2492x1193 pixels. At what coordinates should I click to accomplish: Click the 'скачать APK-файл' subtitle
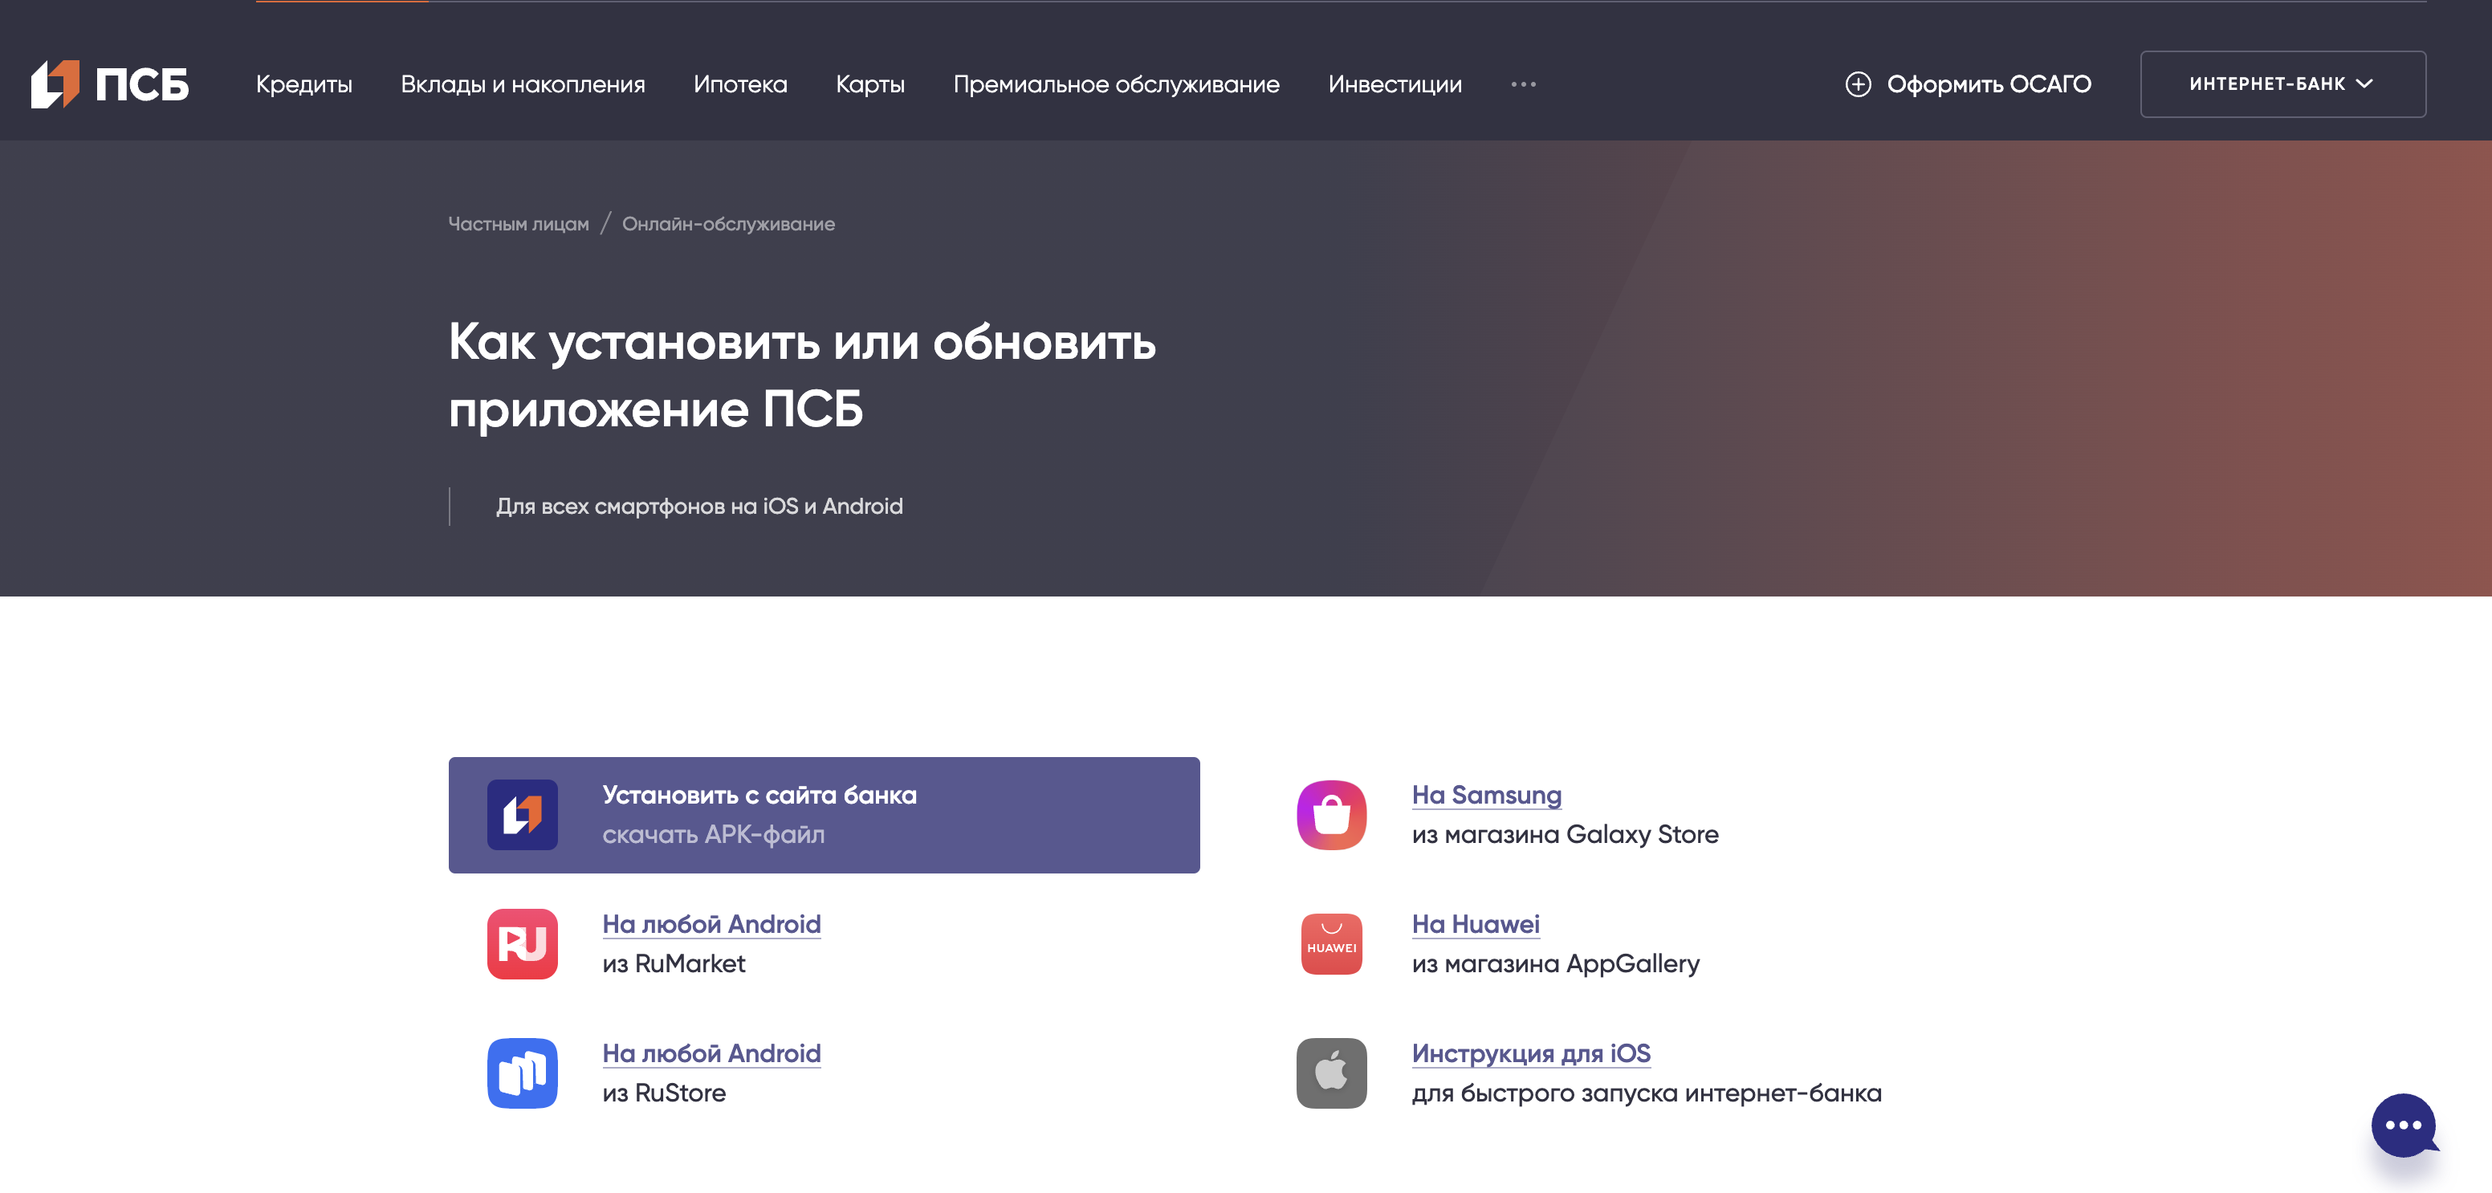coord(713,834)
